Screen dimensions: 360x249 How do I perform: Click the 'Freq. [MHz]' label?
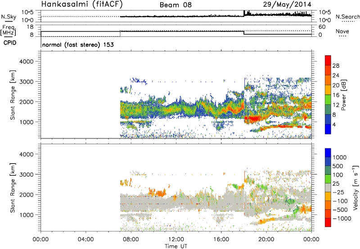click(x=8, y=31)
